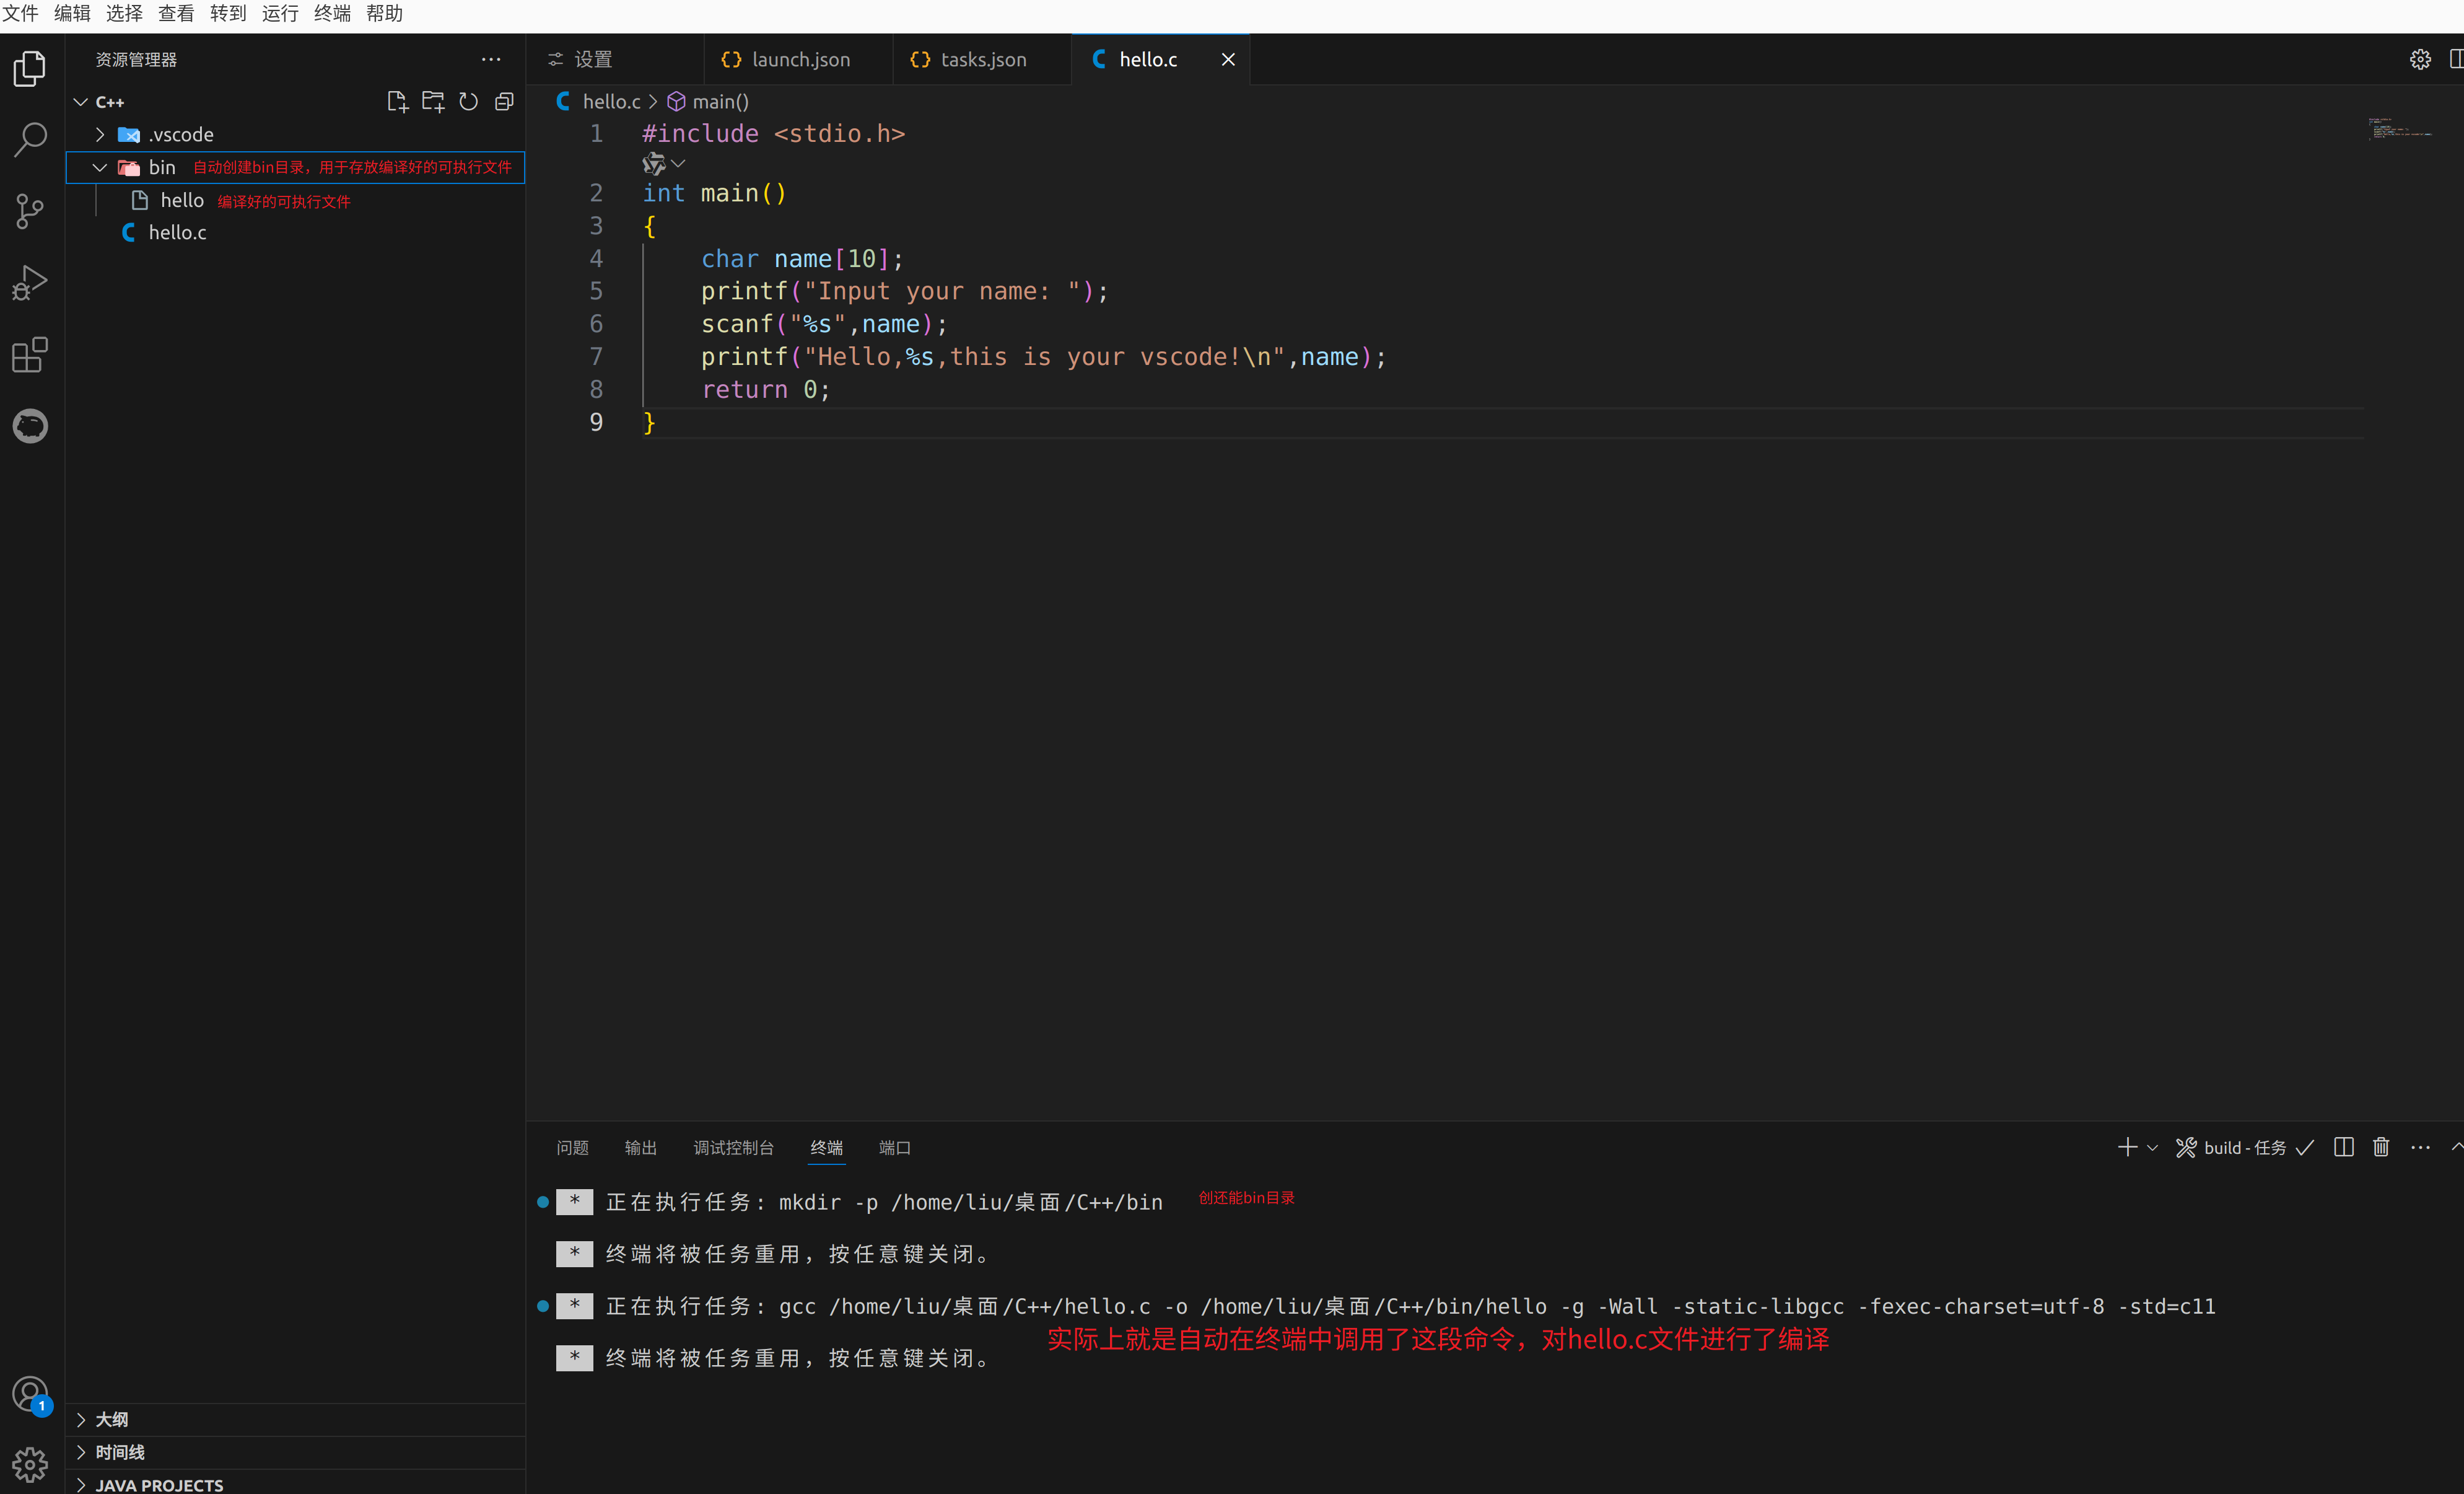Switch to the tasks.json tab
This screenshot has width=2464, height=1494.
[982, 60]
